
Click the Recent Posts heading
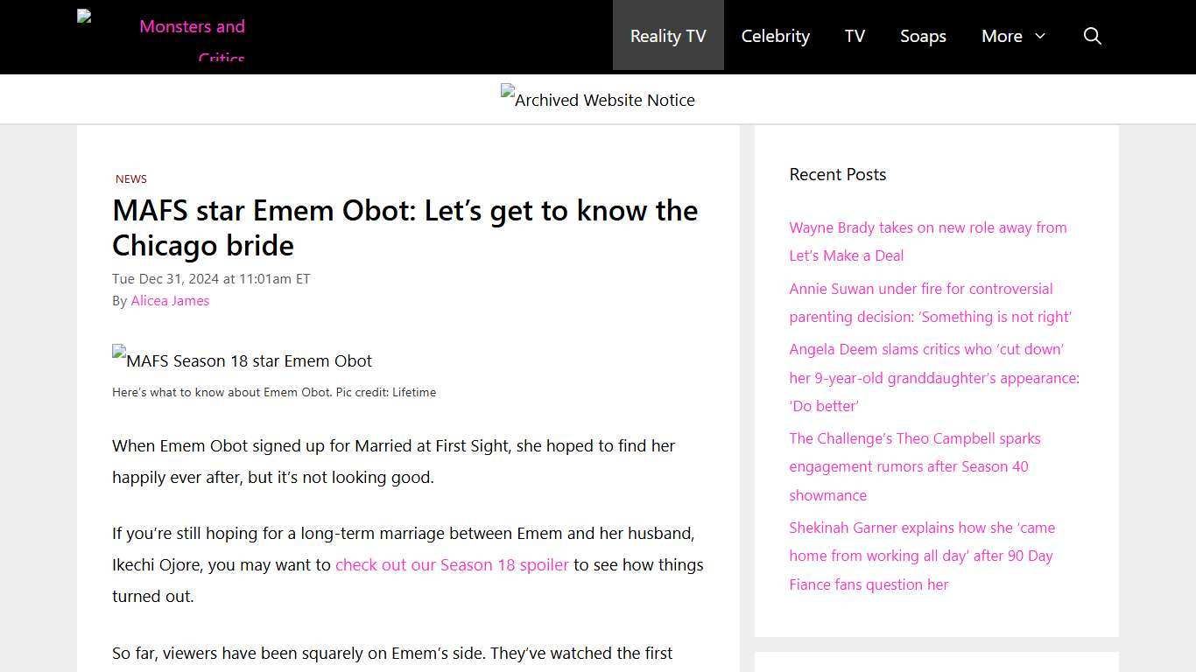pyautogui.click(x=837, y=174)
